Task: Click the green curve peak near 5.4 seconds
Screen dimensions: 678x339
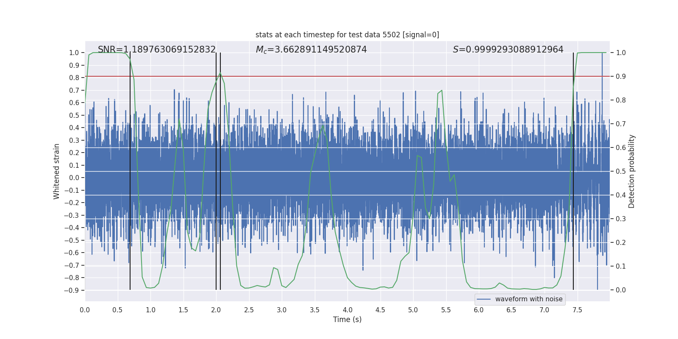Action: click(x=442, y=91)
